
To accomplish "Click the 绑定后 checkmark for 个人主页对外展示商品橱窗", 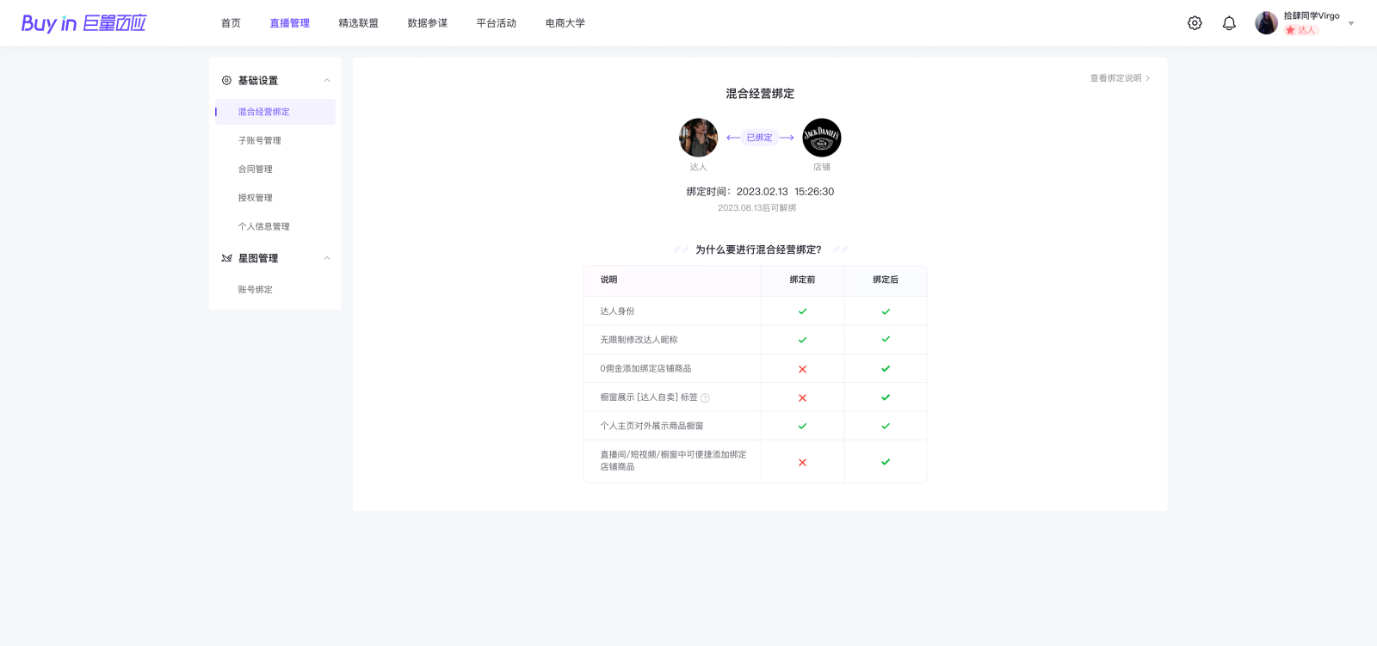I will (x=886, y=426).
